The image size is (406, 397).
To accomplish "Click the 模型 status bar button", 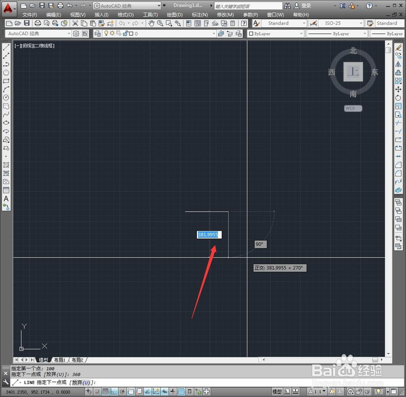I will pos(277,392).
